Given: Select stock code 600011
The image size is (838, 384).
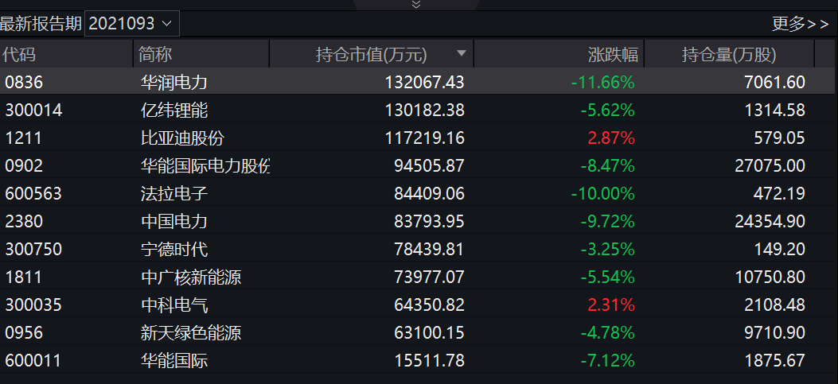Looking at the screenshot, I should click(x=33, y=360).
